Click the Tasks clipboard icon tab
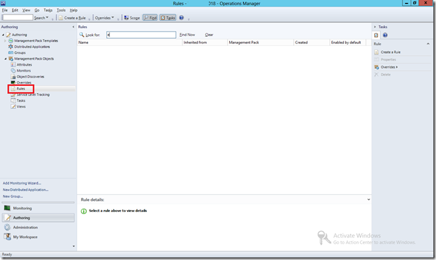This screenshot has width=436, height=260. pyautogui.click(x=376, y=35)
